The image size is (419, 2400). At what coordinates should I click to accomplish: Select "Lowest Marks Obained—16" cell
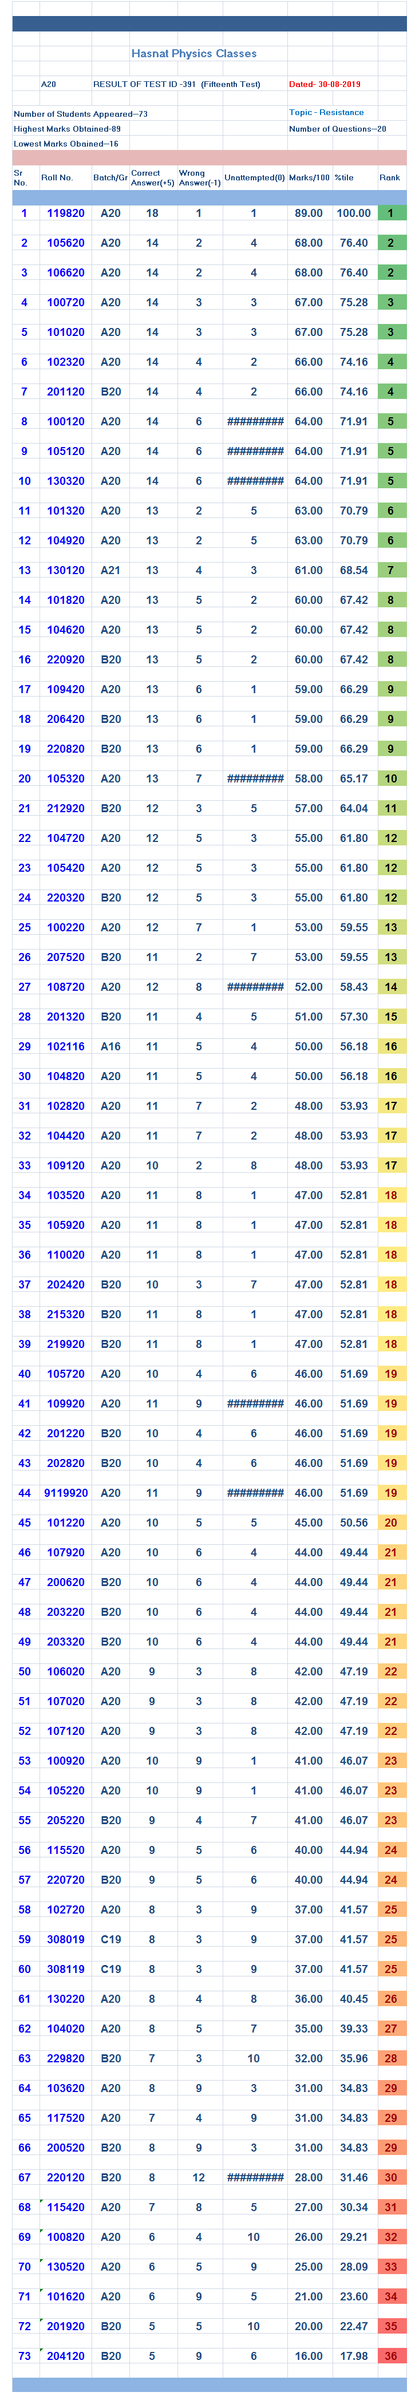(65, 144)
